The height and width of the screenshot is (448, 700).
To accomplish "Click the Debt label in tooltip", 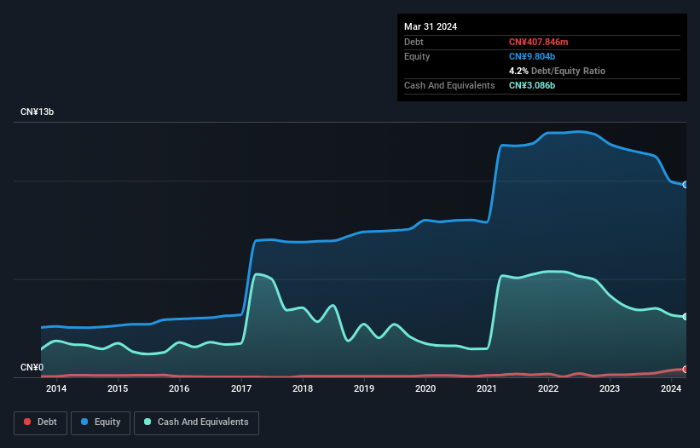I will tap(414, 42).
